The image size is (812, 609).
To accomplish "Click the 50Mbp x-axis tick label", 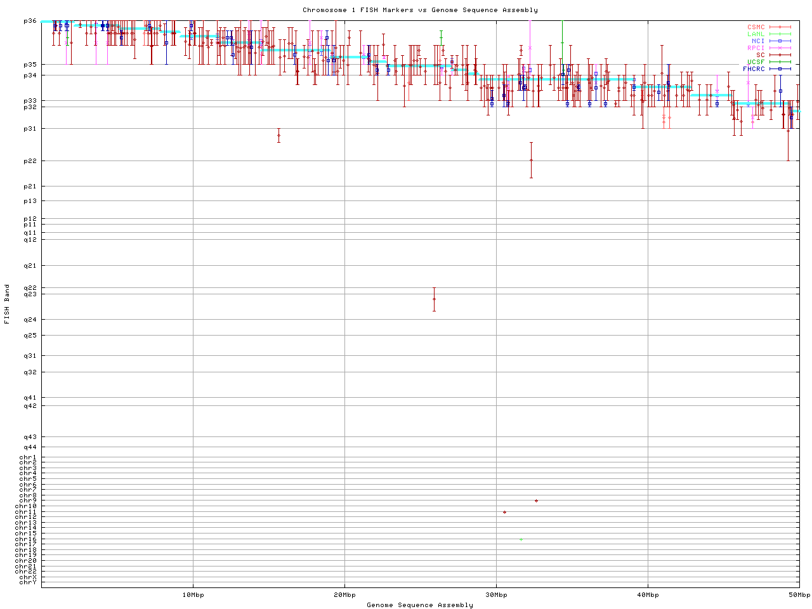I will [x=799, y=595].
